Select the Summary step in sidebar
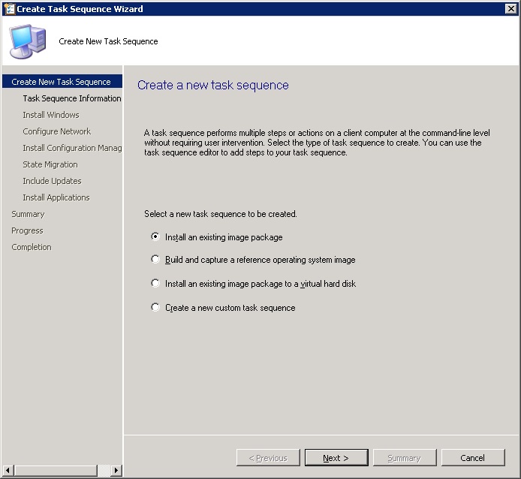521x479 pixels. [x=28, y=214]
